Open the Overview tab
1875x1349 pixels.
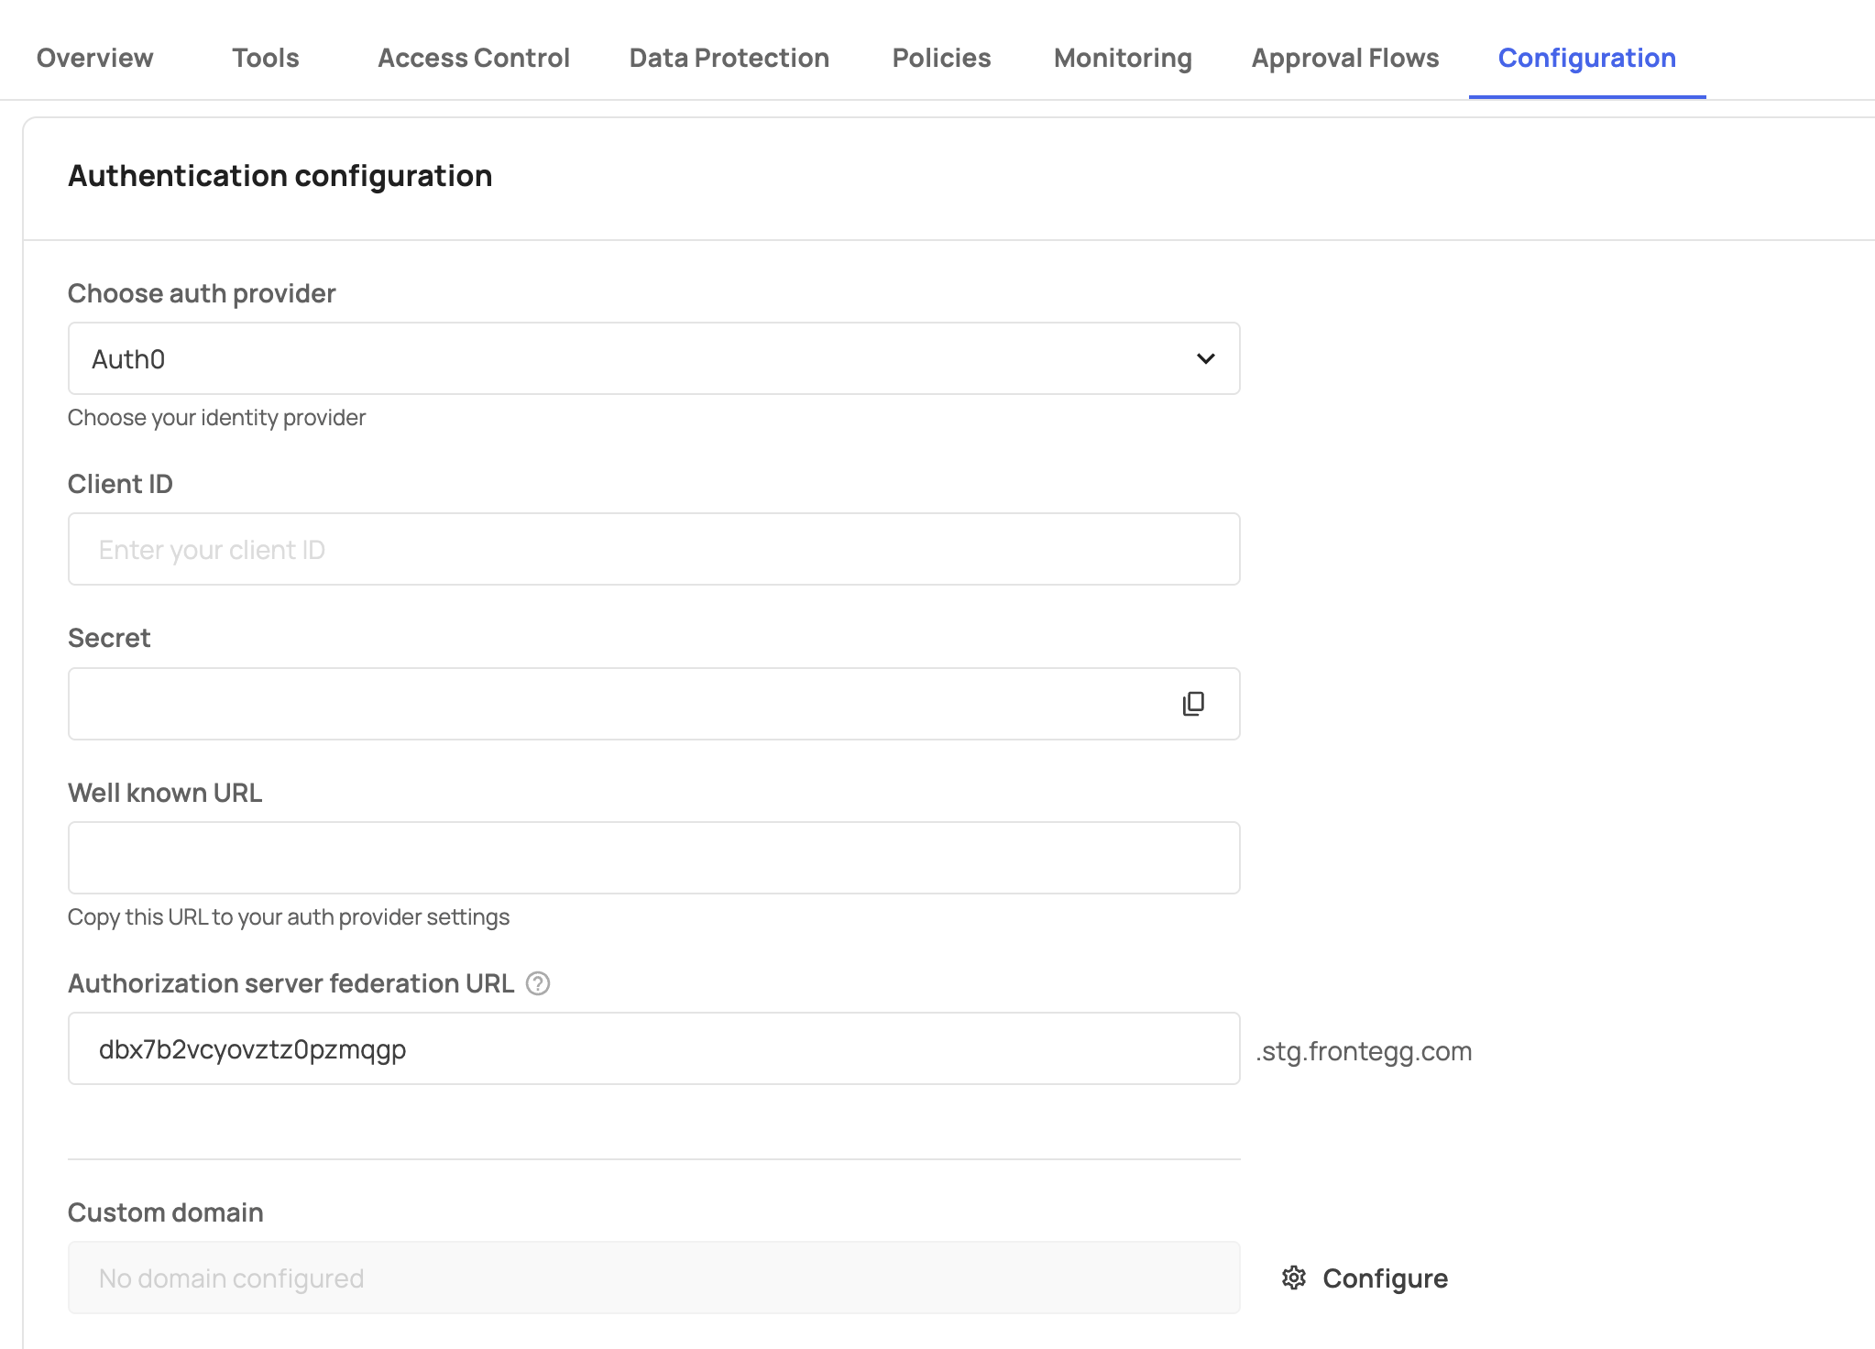(94, 58)
